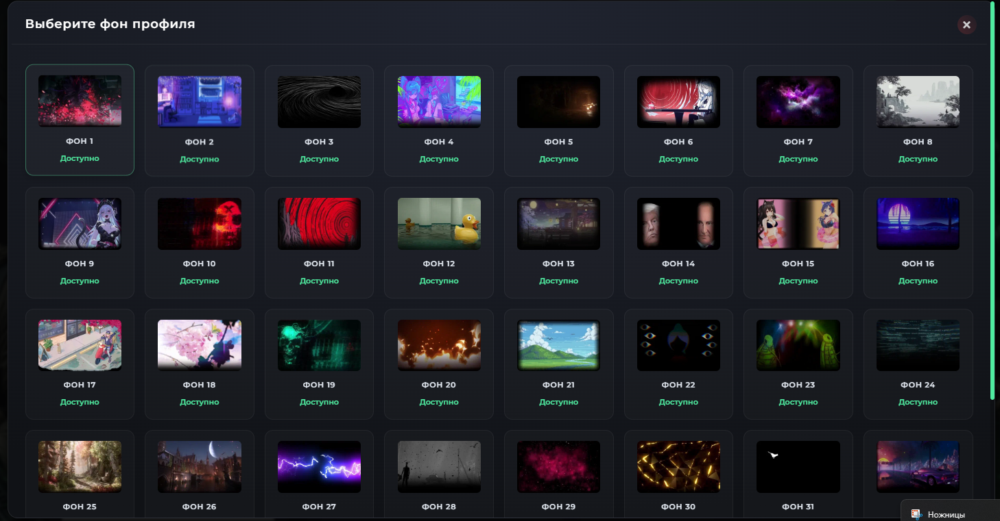
Task: Click the "ФОН 6" label text
Action: click(x=678, y=142)
